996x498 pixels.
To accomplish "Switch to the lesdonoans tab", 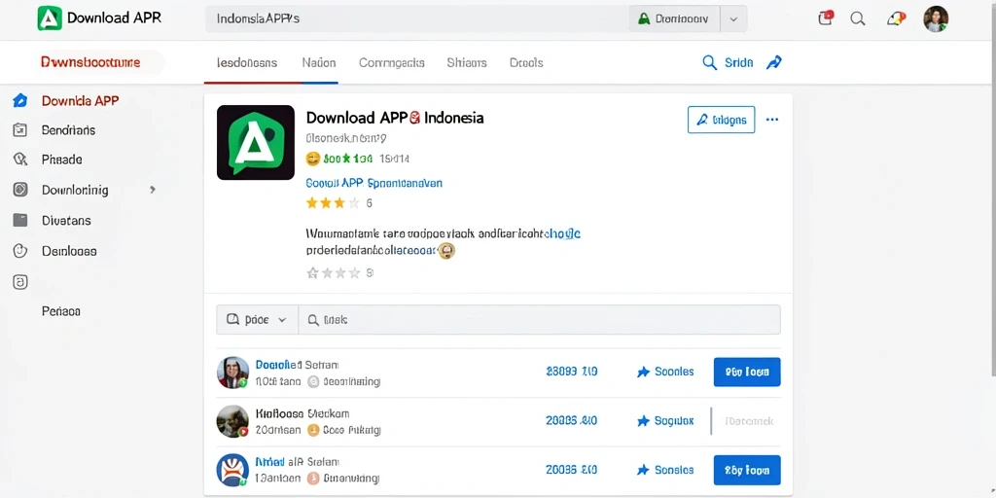I will point(246,63).
